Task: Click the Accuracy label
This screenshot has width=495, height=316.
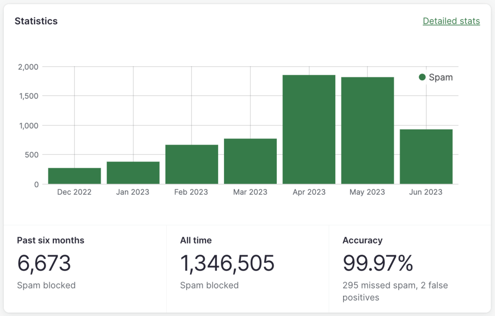Action: click(x=362, y=240)
